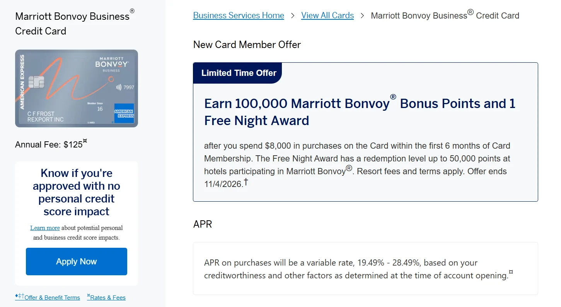Click the Know if you're approved heading
Image resolution: width=561 pixels, height=307 pixels.
[77, 192]
